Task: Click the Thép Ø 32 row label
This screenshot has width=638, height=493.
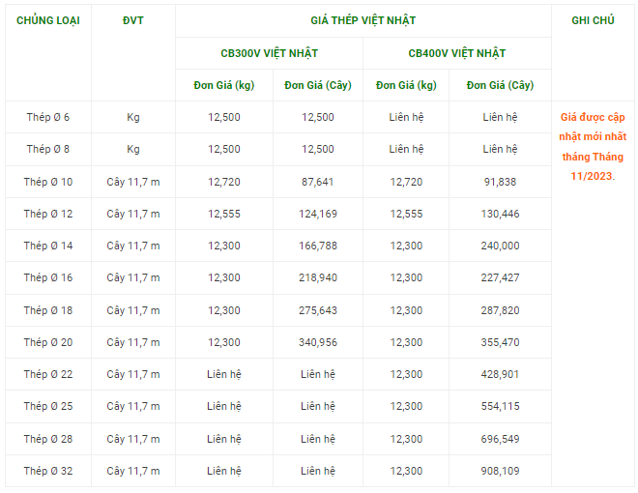Action: [x=48, y=471]
